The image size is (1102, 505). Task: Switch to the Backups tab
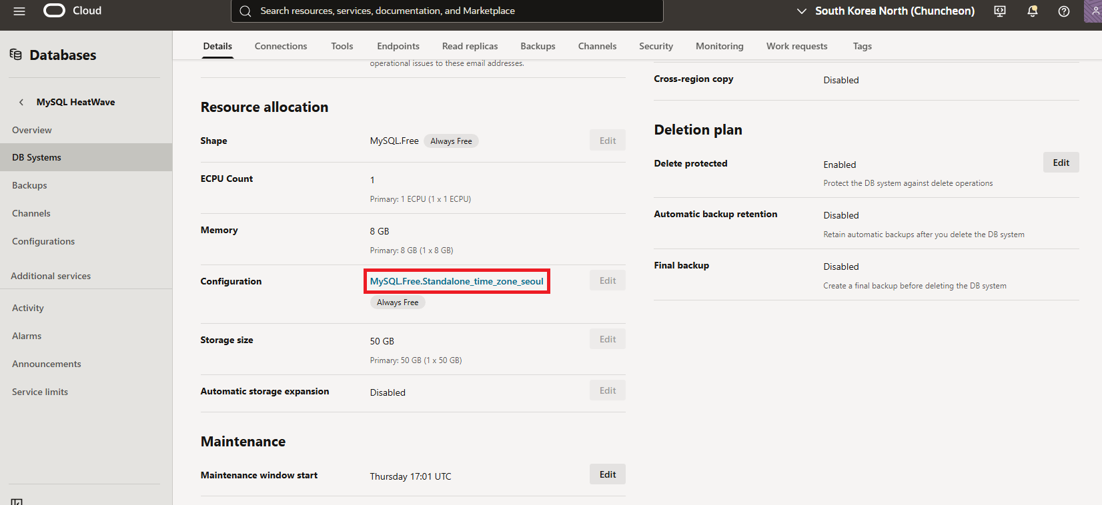pos(538,46)
